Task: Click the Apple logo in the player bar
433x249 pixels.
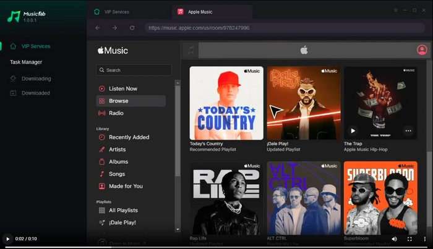Action: [x=304, y=50]
